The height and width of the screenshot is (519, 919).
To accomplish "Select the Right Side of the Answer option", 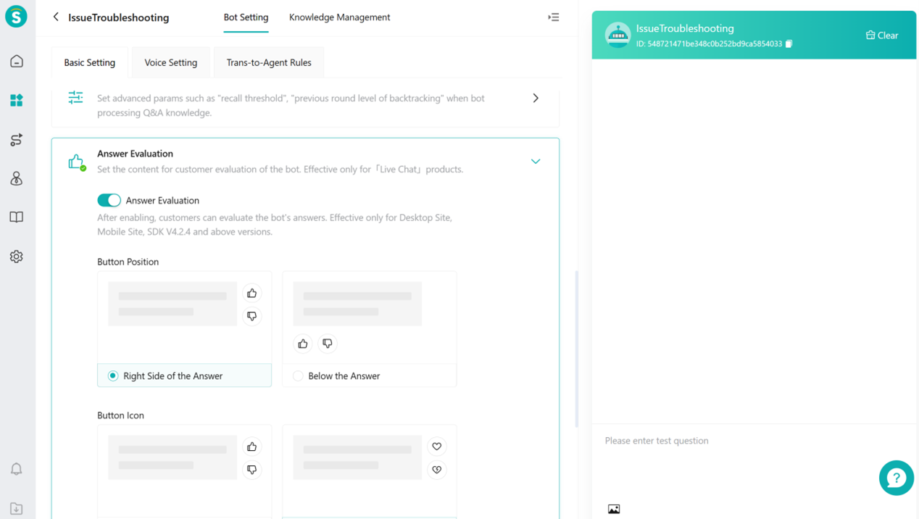I will (112, 375).
